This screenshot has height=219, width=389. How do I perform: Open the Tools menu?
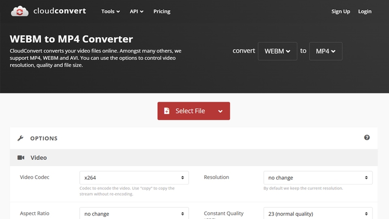[110, 11]
